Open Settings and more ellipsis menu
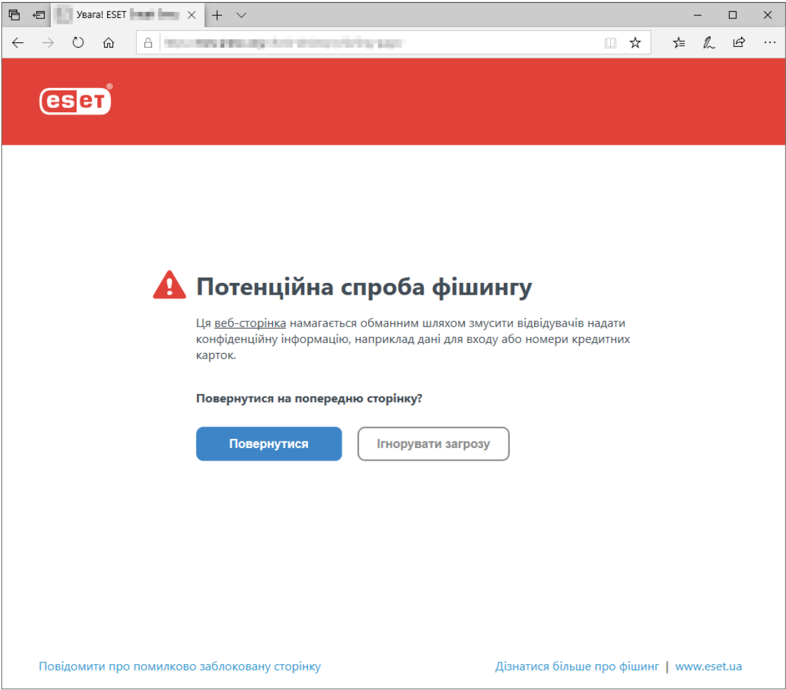The width and height of the screenshot is (786, 690). (x=769, y=43)
